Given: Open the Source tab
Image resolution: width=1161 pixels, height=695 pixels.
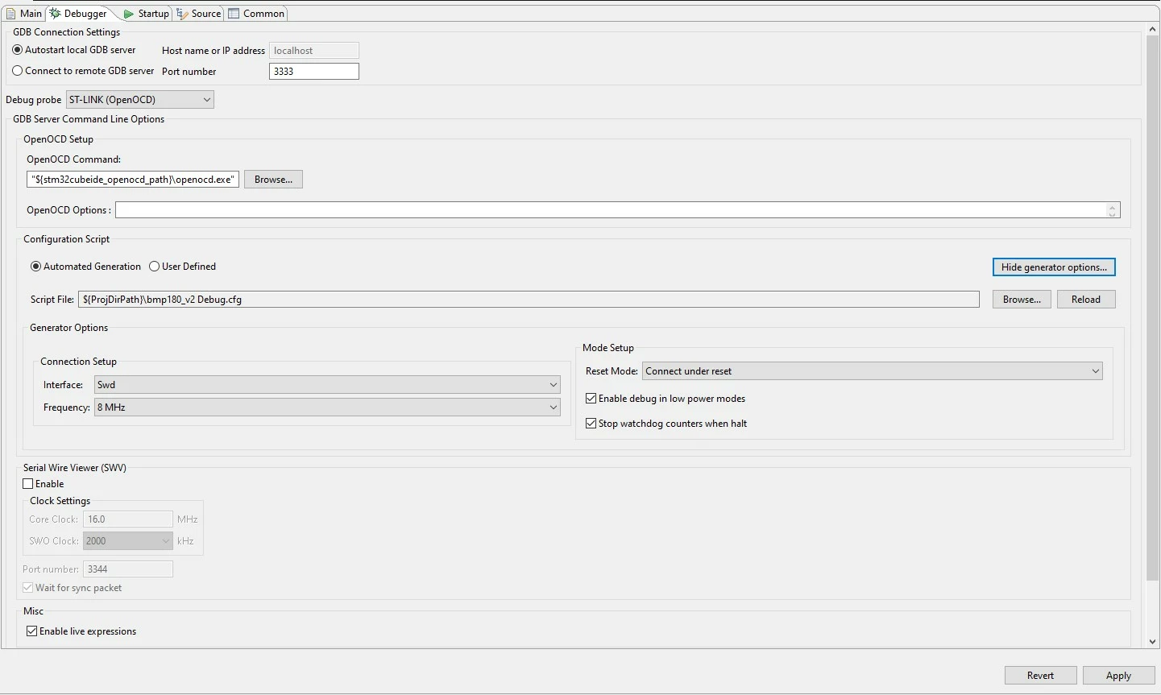Looking at the screenshot, I should [199, 14].
